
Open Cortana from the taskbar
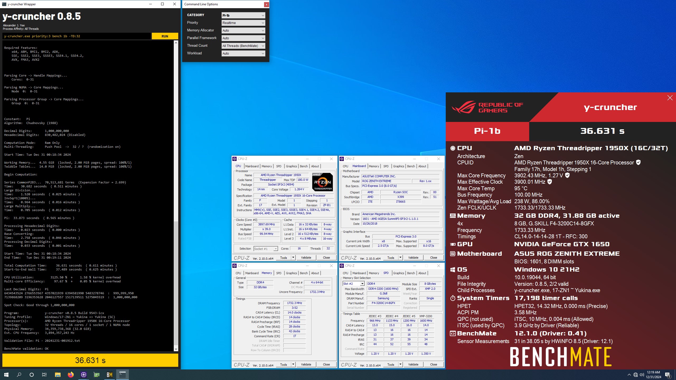(32, 375)
